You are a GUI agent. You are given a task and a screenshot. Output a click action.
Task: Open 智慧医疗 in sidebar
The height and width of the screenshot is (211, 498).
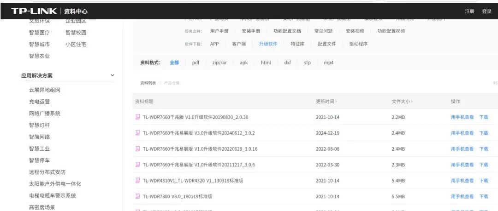pos(39,32)
